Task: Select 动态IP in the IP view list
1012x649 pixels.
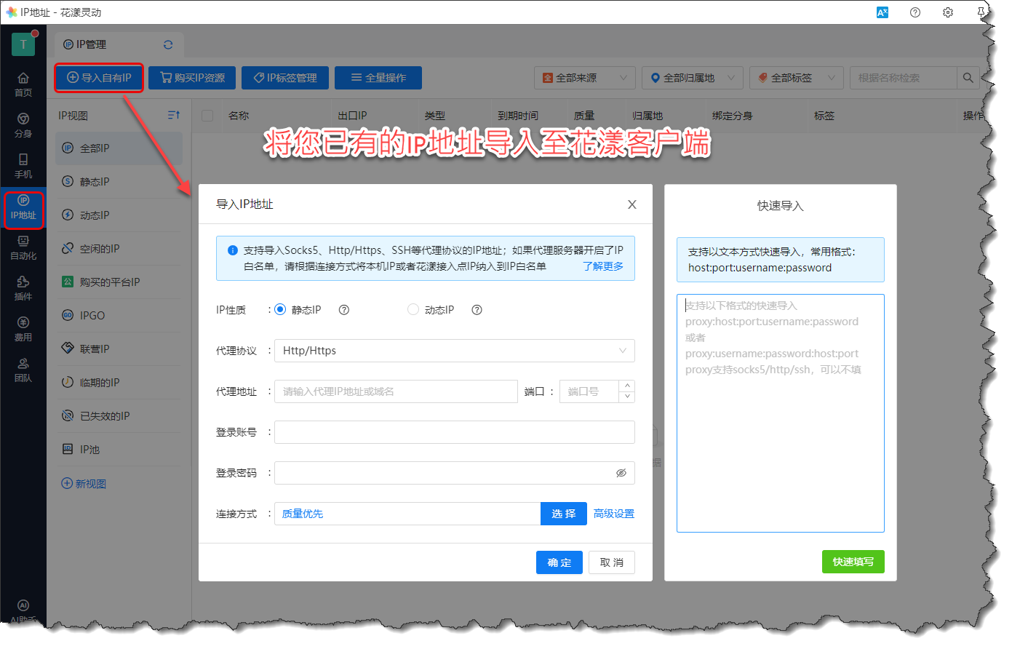Action: click(x=119, y=215)
